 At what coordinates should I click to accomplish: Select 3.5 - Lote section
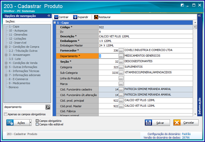tap(15, 59)
